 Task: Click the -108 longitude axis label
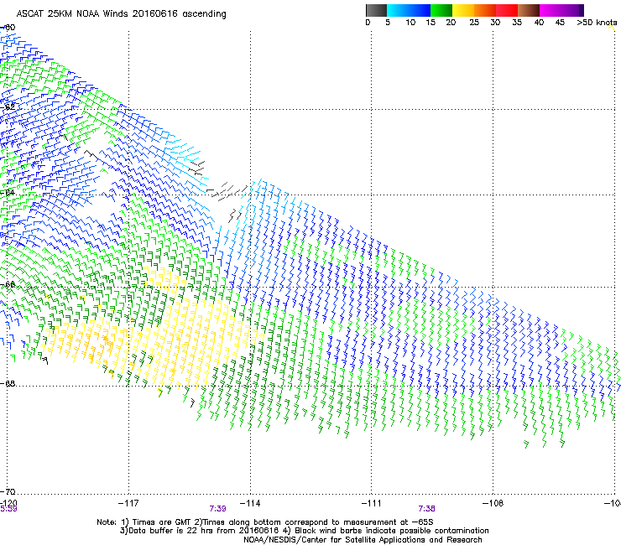pyautogui.click(x=493, y=503)
